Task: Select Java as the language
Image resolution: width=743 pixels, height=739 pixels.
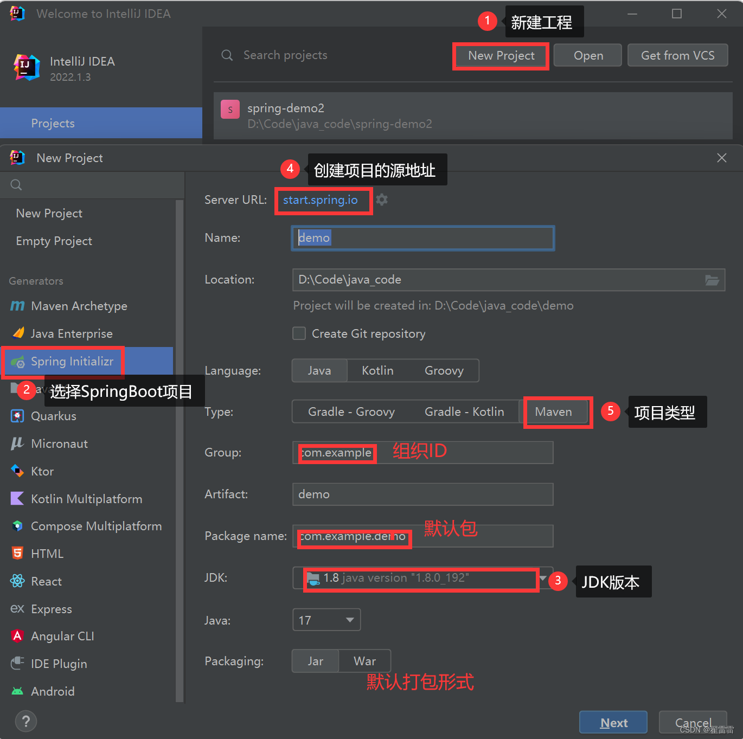Action: pos(319,371)
